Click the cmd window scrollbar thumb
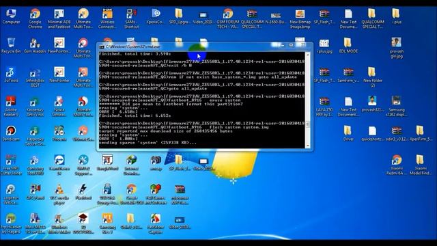The height and width of the screenshot is (246, 437). pyautogui.click(x=308, y=124)
